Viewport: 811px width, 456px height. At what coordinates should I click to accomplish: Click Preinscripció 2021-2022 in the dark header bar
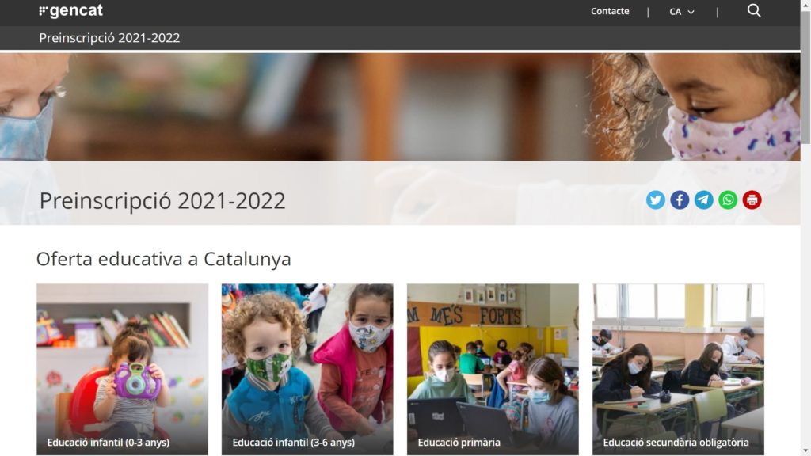(x=109, y=38)
